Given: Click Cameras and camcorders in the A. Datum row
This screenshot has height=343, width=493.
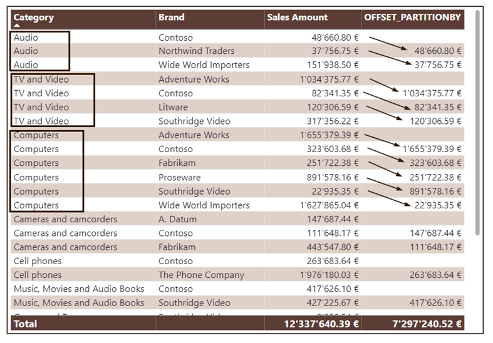Looking at the screenshot, I should 65,219.
